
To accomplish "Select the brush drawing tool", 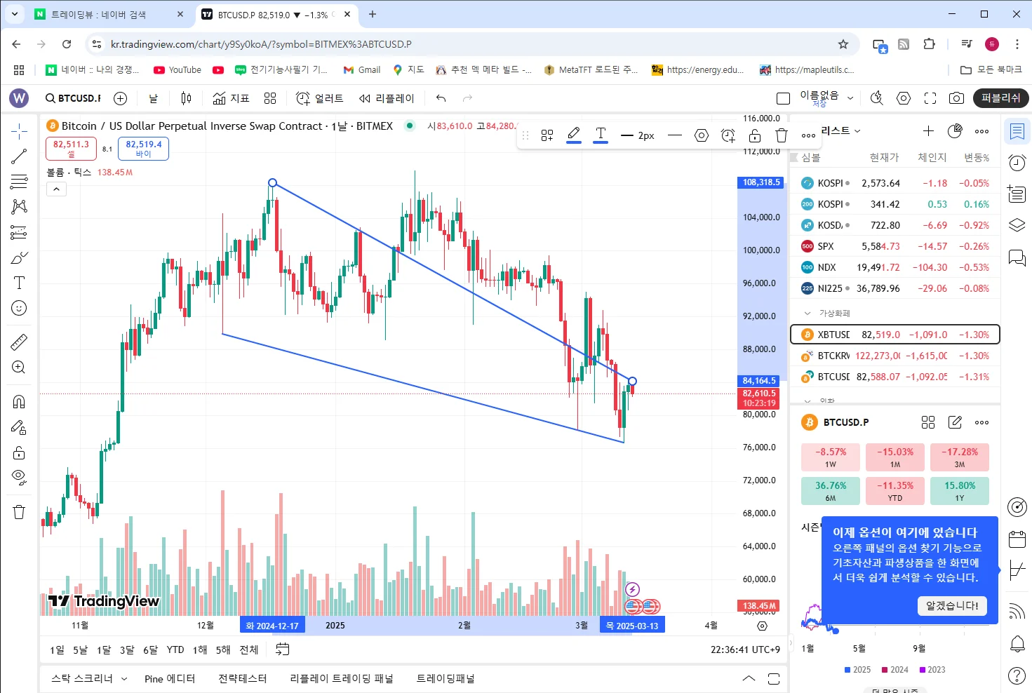I will (x=19, y=257).
